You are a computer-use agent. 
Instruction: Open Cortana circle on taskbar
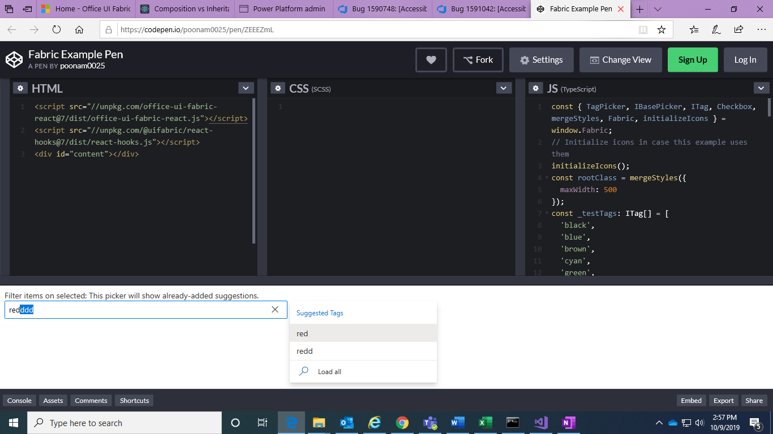tap(235, 423)
